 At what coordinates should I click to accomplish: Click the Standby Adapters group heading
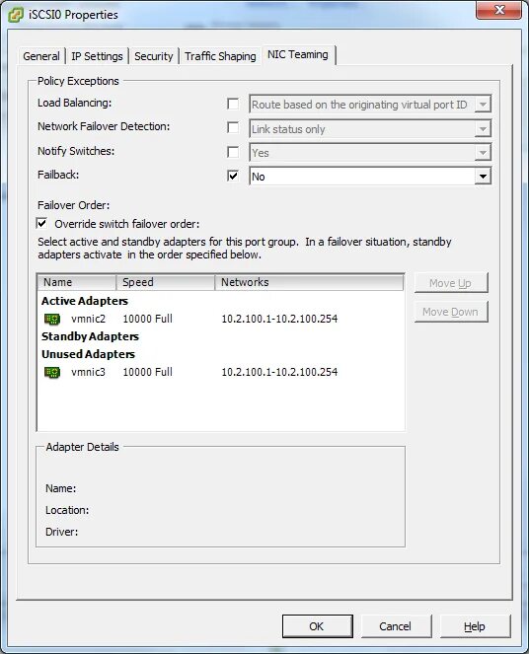[x=90, y=336]
